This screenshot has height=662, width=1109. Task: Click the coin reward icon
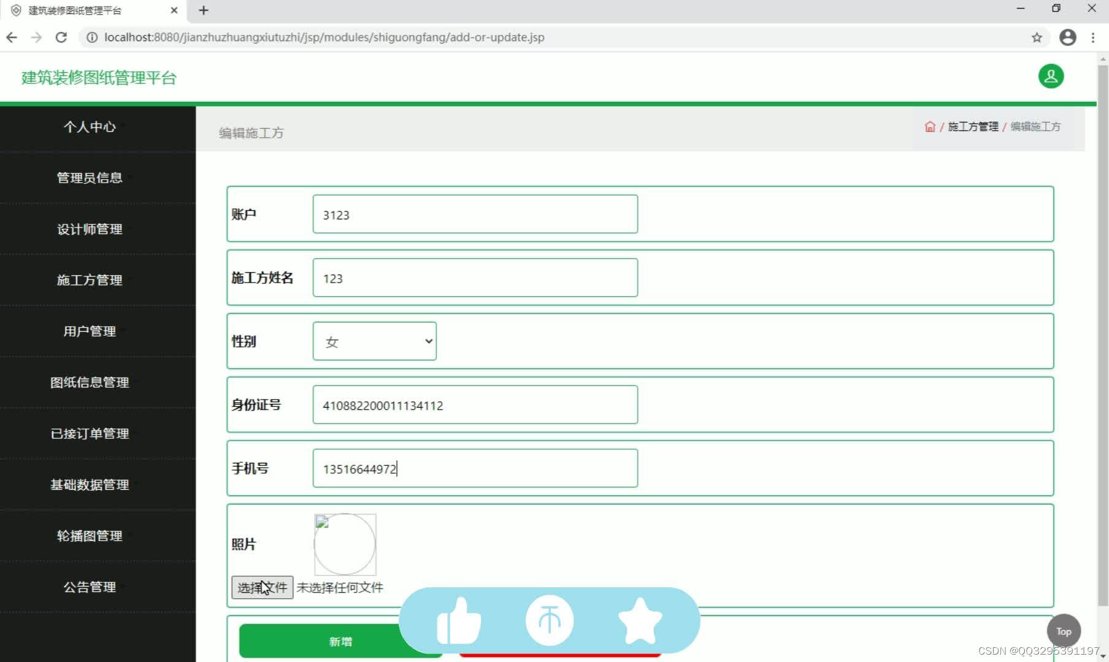[x=550, y=620]
